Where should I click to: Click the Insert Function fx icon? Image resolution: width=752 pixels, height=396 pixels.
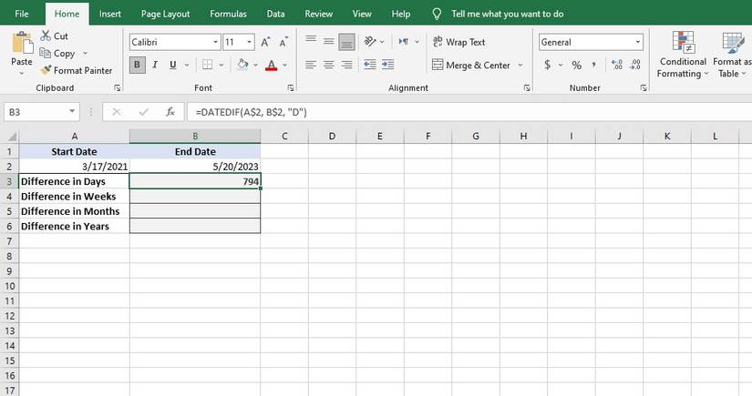(170, 111)
